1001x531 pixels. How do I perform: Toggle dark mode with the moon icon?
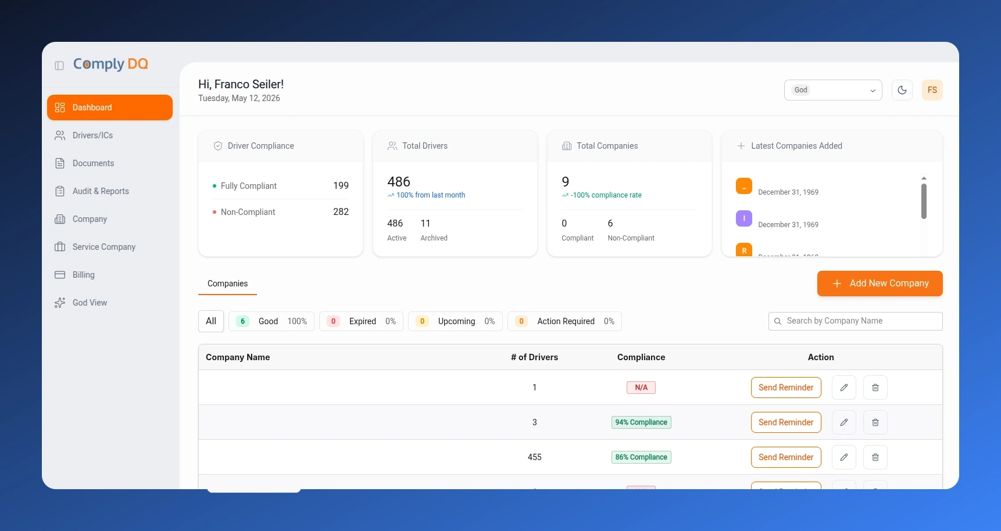(902, 90)
